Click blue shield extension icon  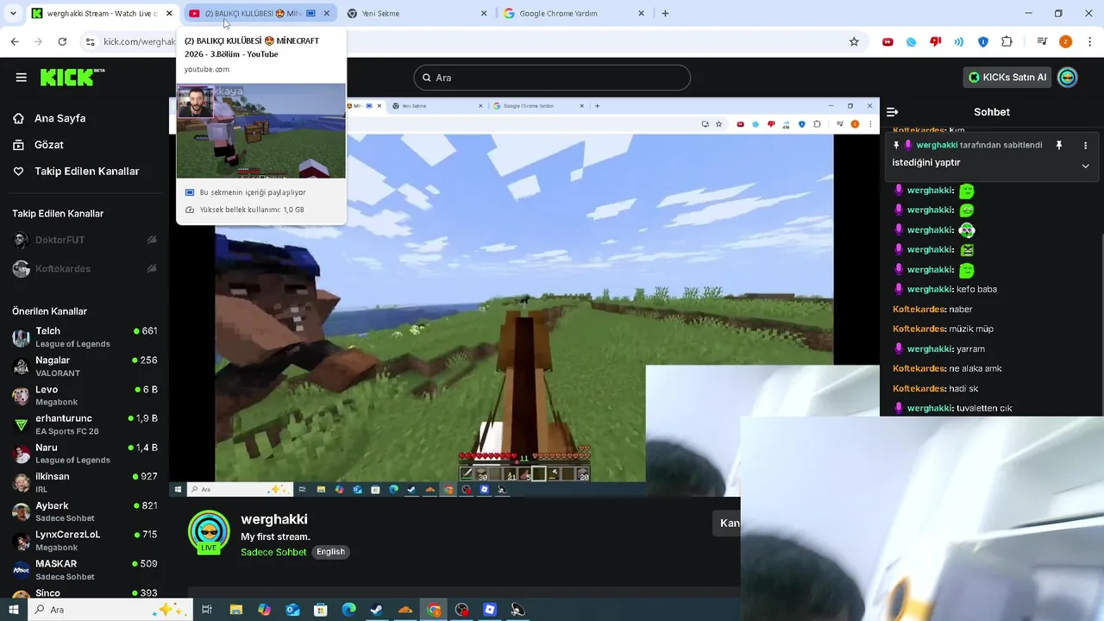(x=982, y=41)
